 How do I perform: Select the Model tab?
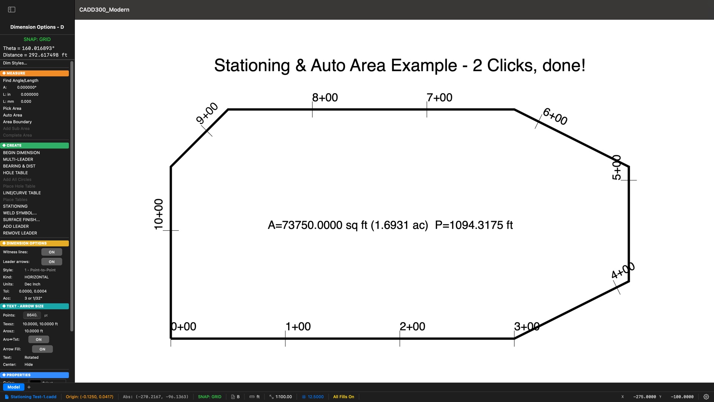14,387
